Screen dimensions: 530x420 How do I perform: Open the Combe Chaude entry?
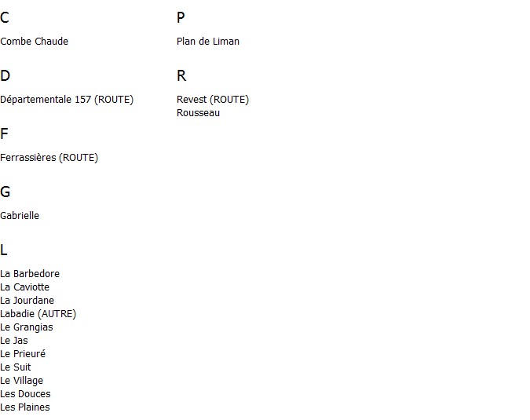pos(34,42)
